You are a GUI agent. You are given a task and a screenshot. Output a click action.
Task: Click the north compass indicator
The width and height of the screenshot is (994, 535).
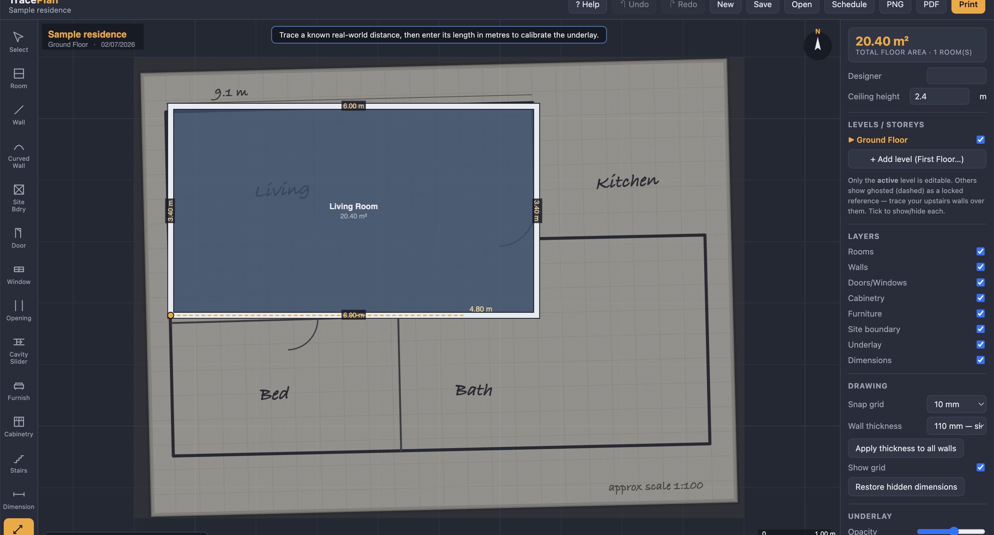pyautogui.click(x=817, y=45)
